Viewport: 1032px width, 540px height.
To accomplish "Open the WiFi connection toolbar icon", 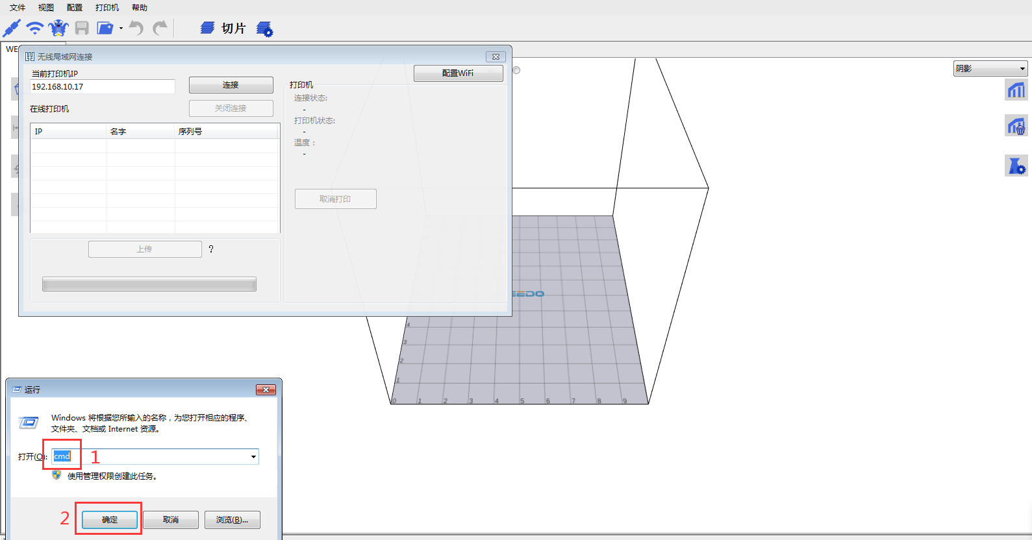I will click(35, 28).
